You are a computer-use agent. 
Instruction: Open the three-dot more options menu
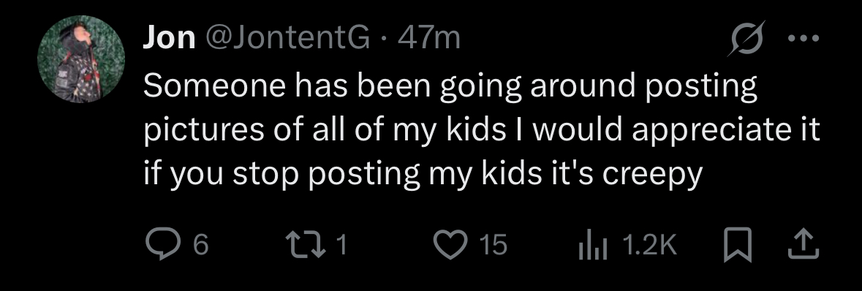pos(804,39)
